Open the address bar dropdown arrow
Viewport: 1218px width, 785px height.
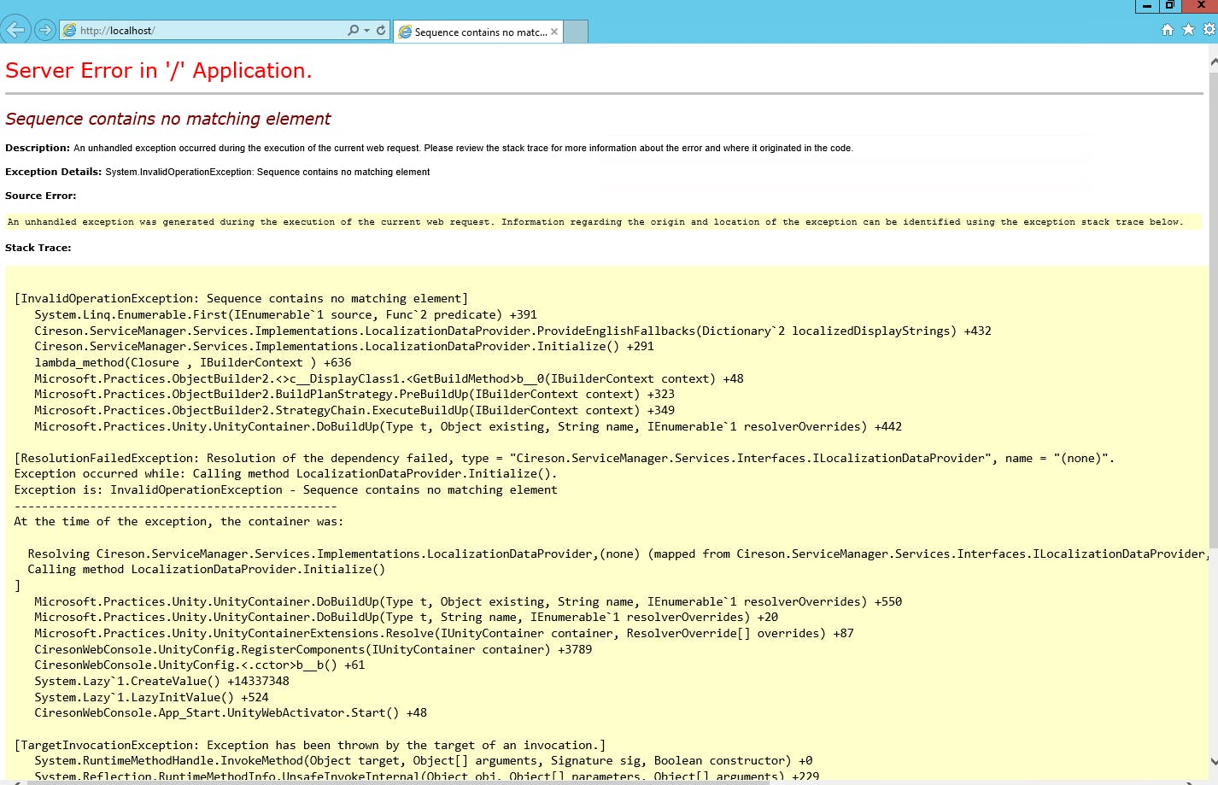[x=367, y=31]
